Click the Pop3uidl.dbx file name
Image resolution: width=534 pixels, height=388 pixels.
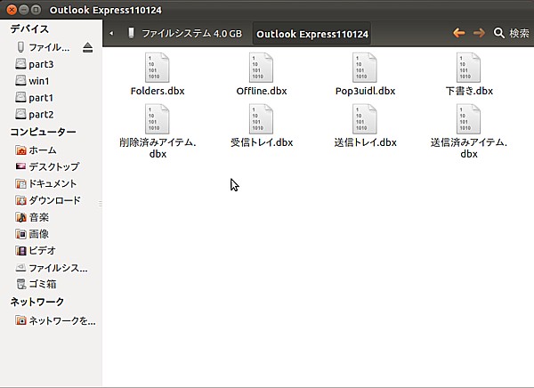[365, 91]
